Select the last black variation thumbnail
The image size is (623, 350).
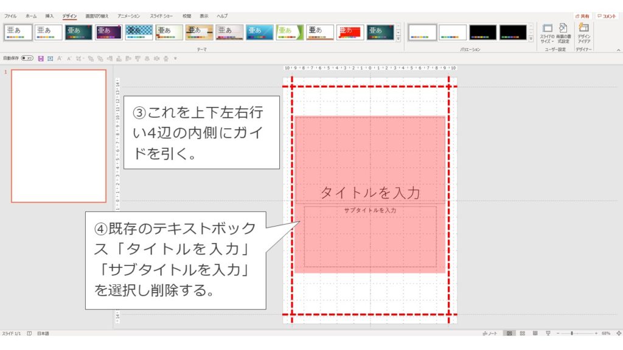click(513, 33)
